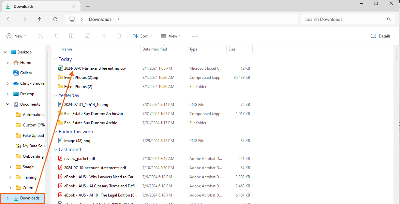Open the See more options menu
Image resolution: width=400 pixels, height=204 pixels.
(195, 36)
